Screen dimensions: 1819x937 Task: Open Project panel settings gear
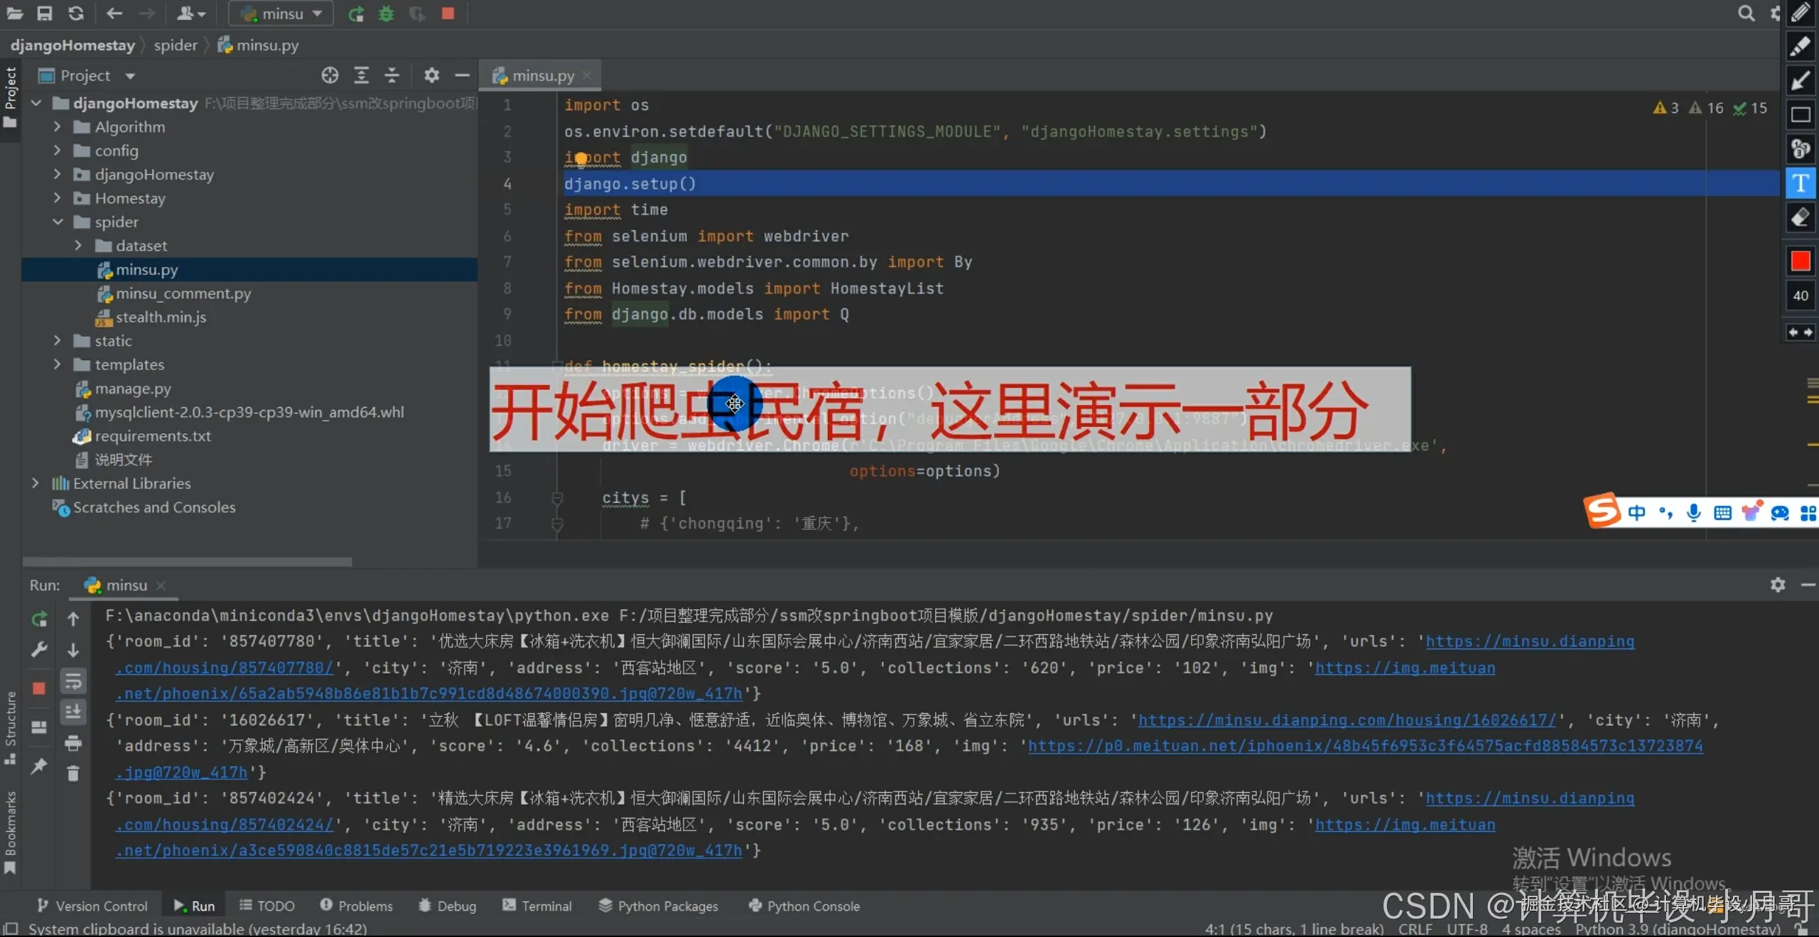431,75
